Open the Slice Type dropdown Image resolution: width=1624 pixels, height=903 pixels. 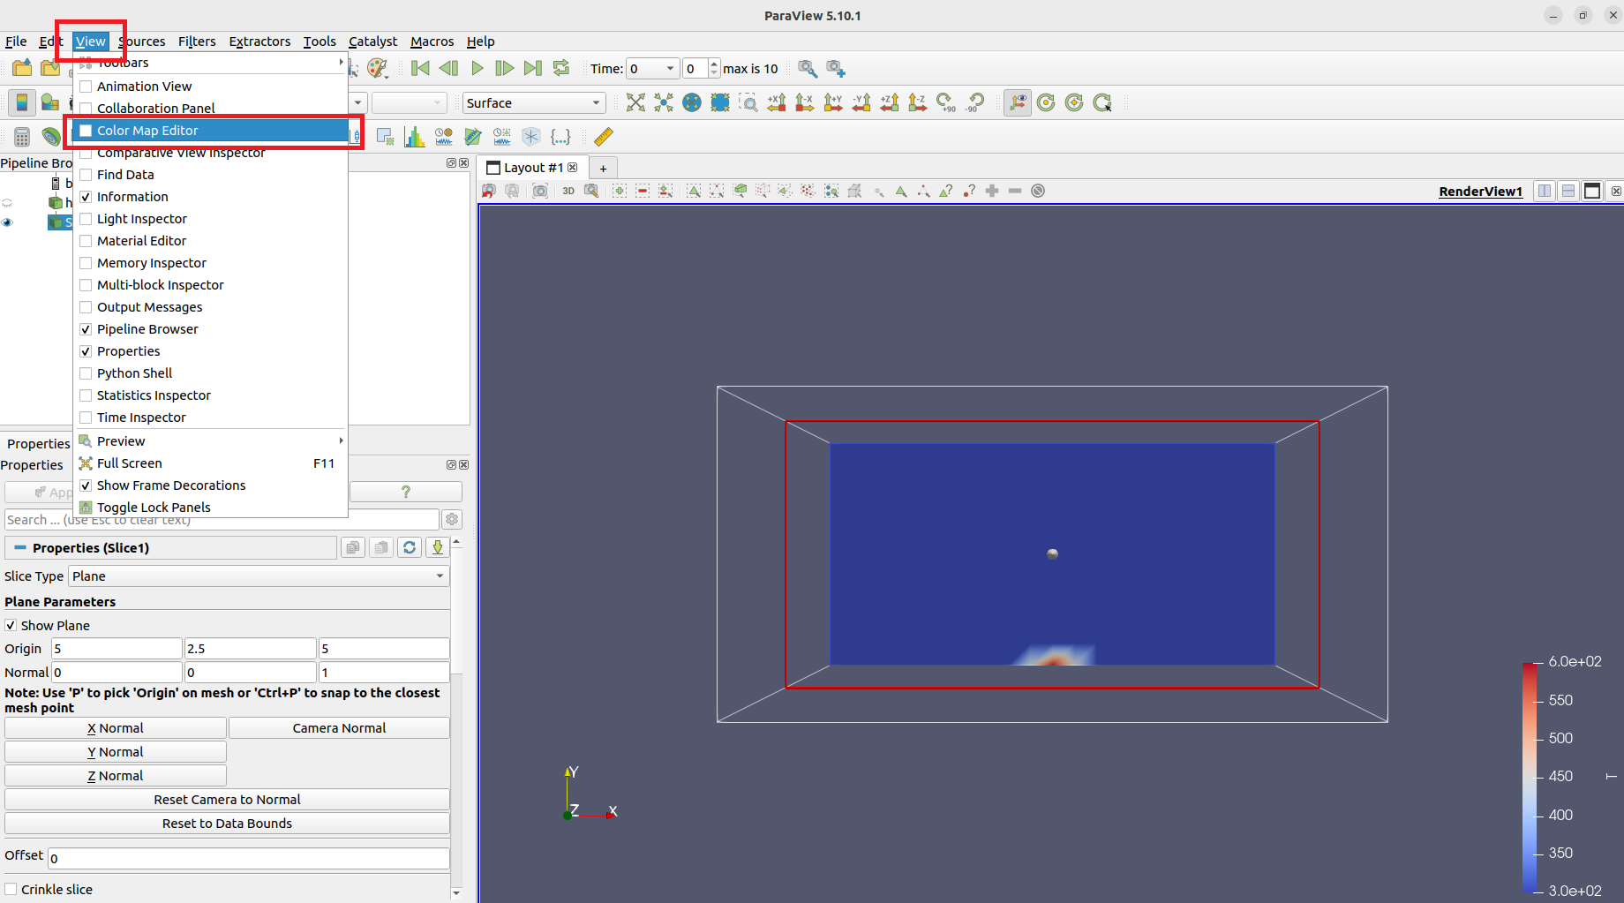pos(258,576)
